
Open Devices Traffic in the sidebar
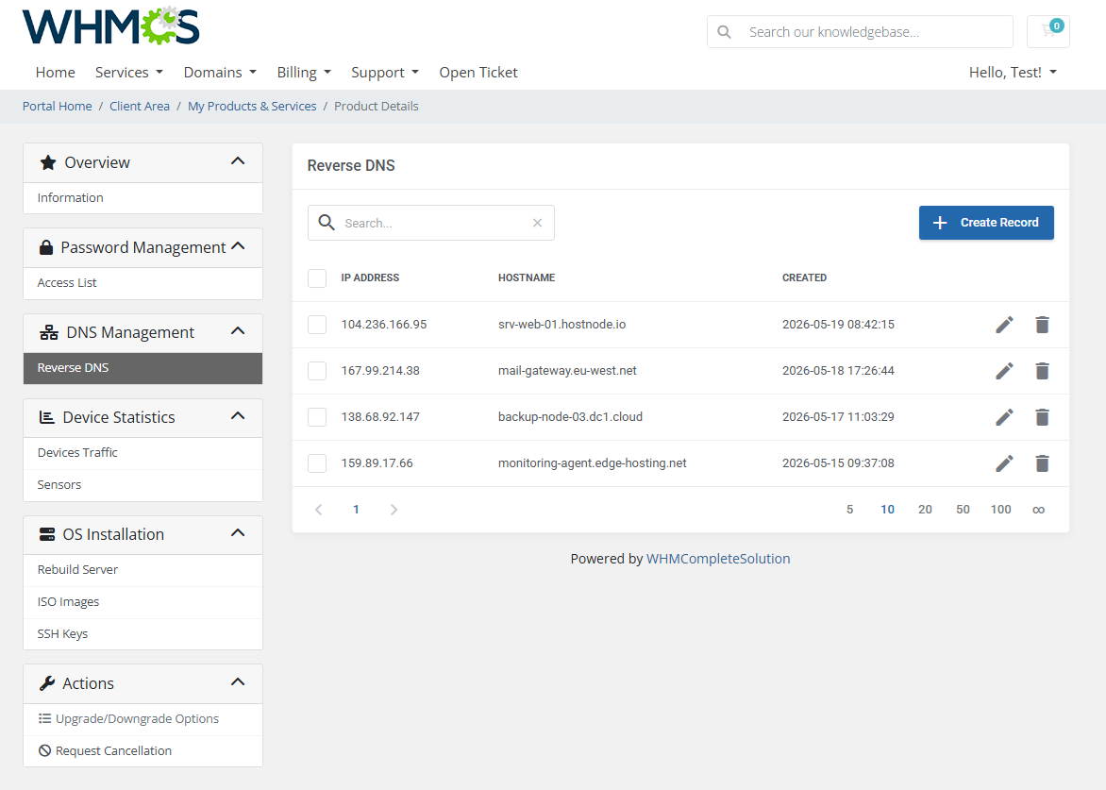tap(143, 453)
